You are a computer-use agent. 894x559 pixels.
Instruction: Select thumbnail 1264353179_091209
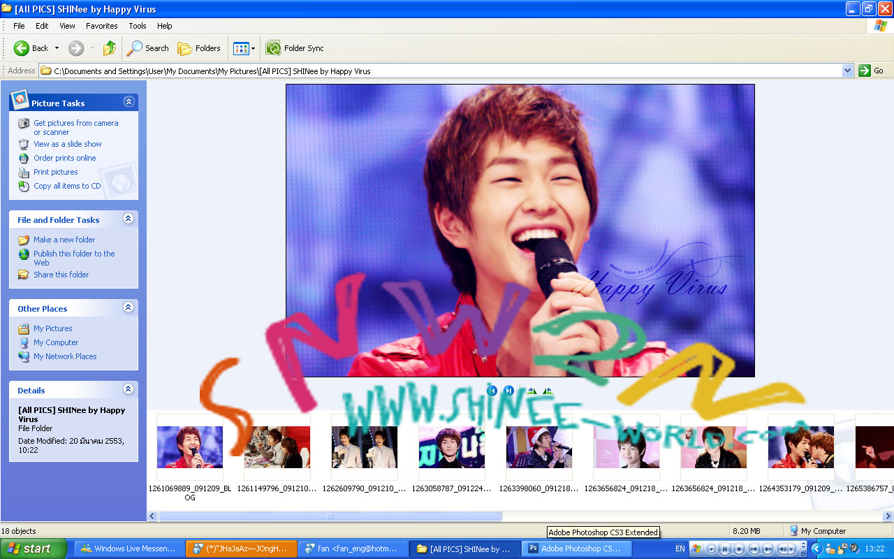801,447
